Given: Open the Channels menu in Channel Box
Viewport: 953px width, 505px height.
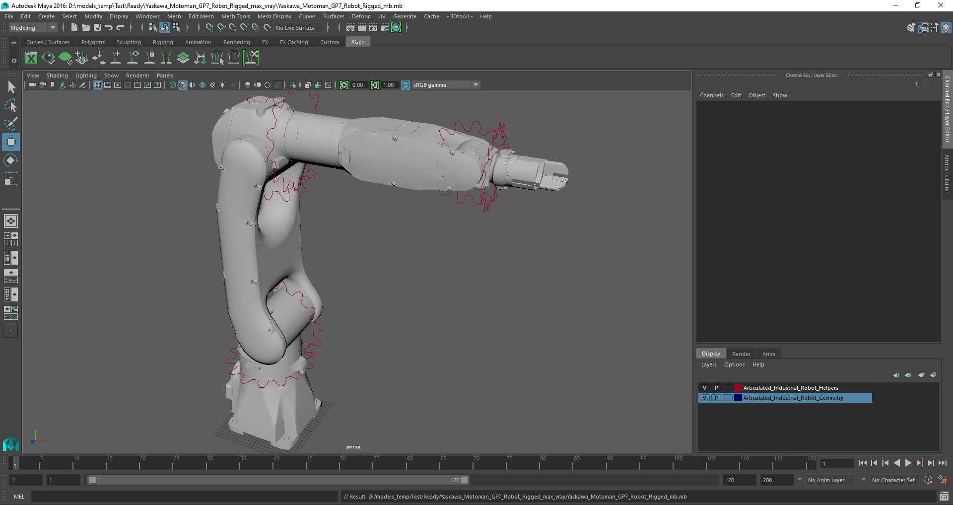Looking at the screenshot, I should click(x=711, y=95).
